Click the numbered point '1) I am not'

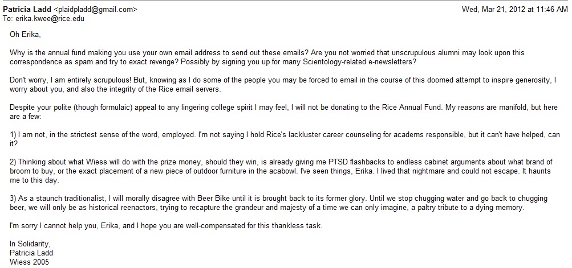[285, 139]
